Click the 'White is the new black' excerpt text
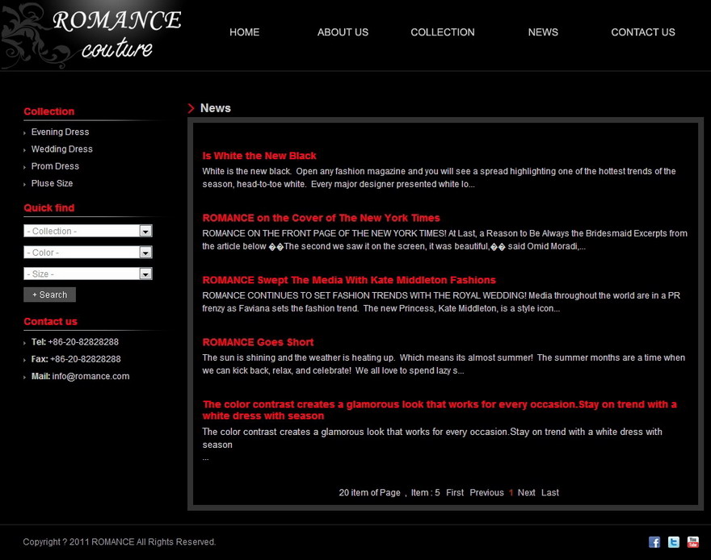Image resolution: width=711 pixels, height=560 pixels. coord(439,178)
